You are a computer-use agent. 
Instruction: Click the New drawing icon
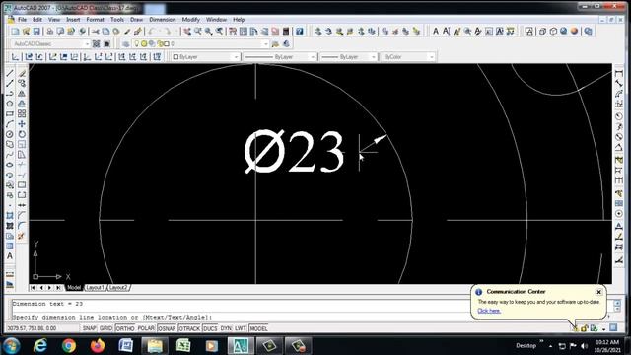pyautogui.click(x=16, y=31)
